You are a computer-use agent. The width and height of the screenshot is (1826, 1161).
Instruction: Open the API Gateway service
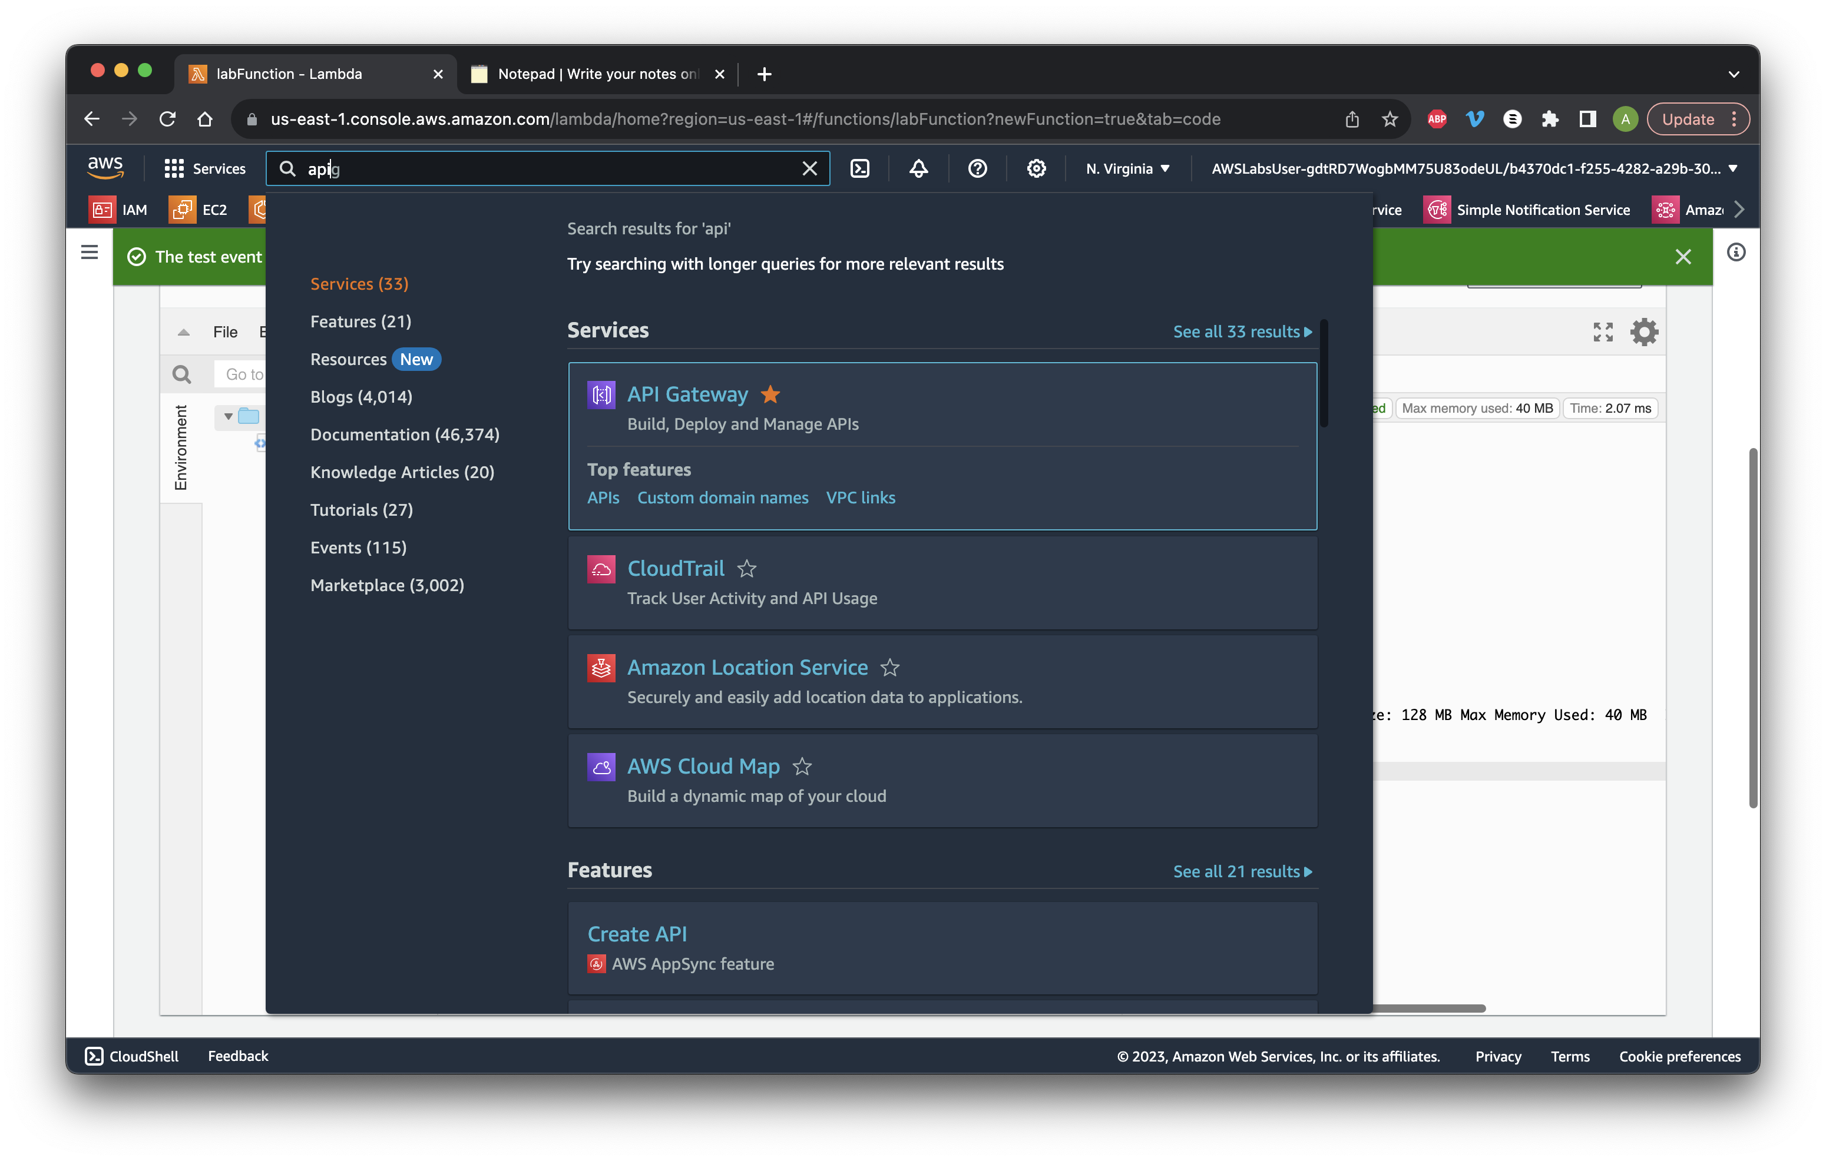point(687,394)
